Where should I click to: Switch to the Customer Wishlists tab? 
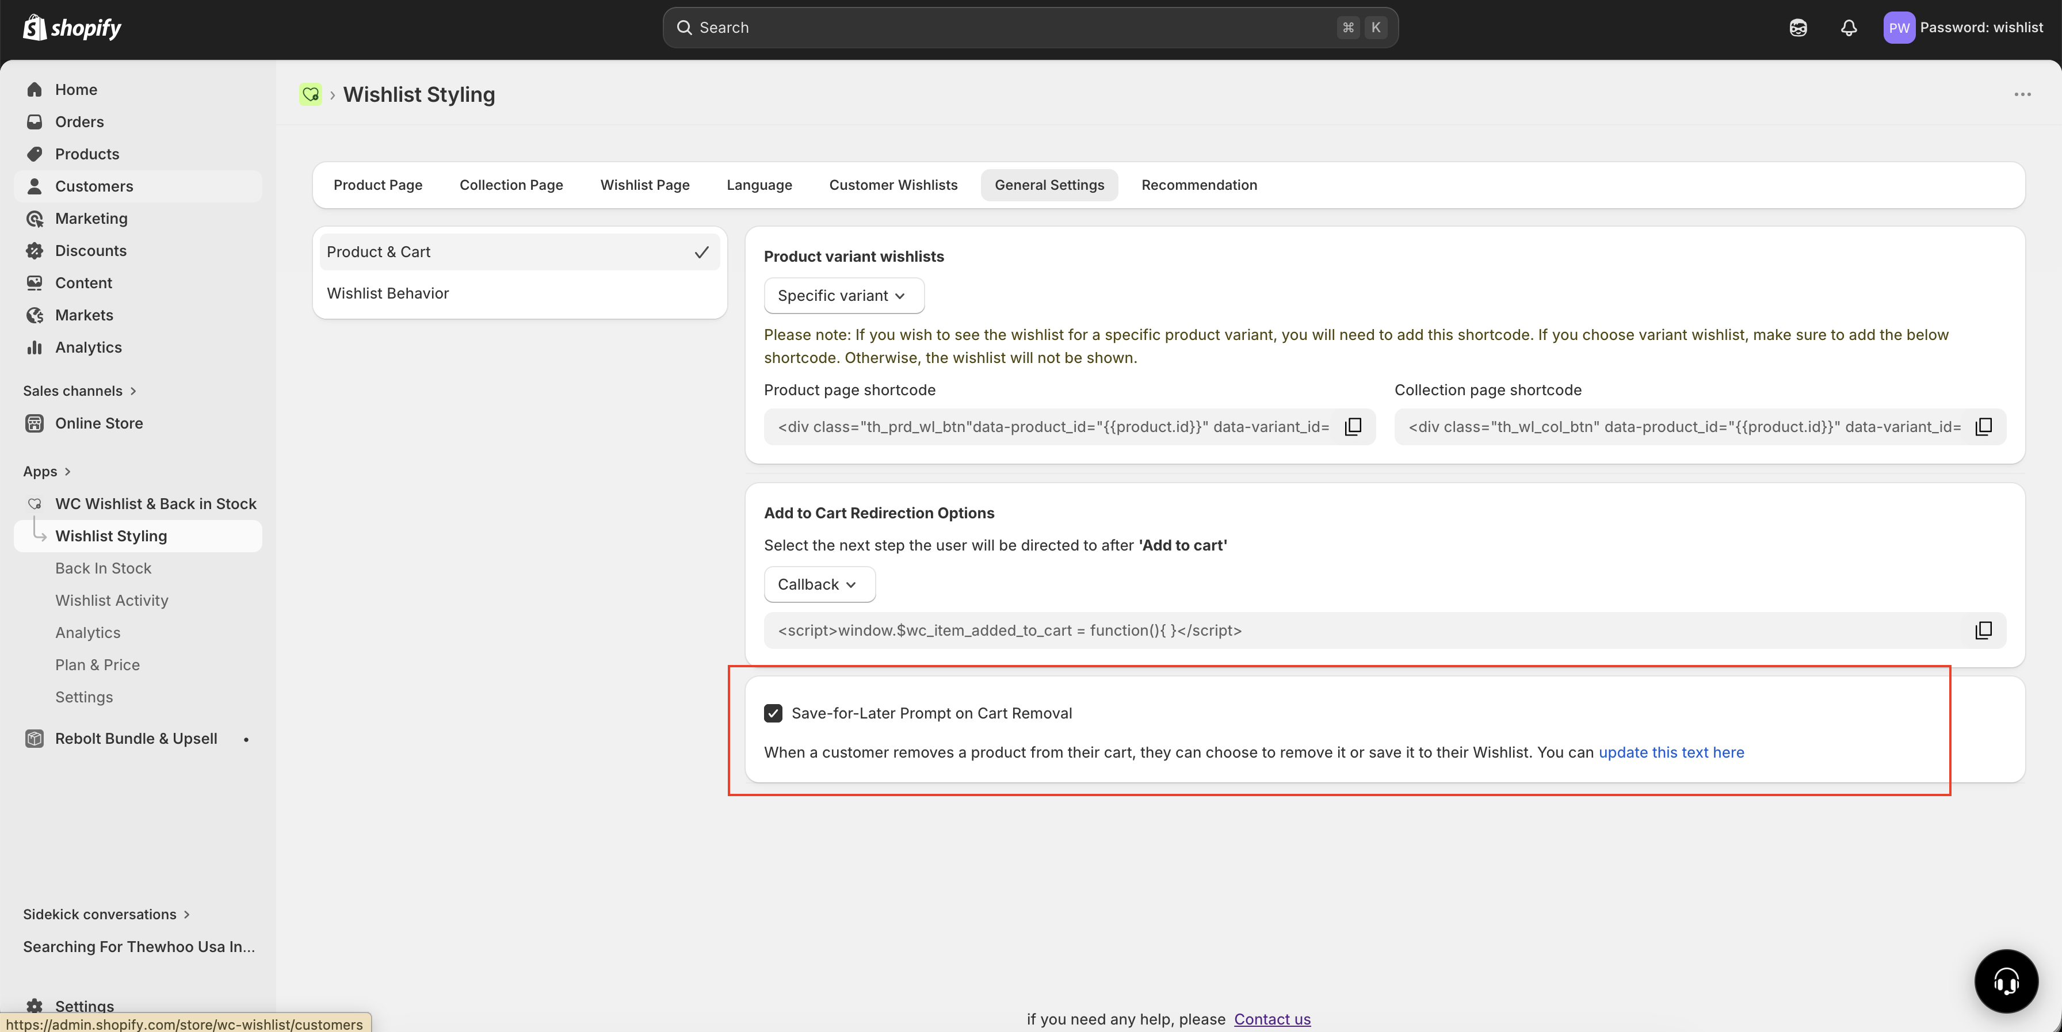pos(893,185)
